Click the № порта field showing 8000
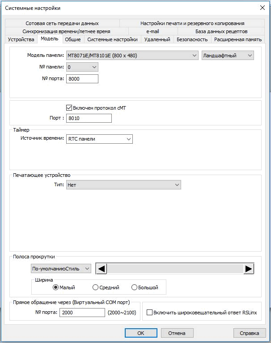This screenshot has width=271, height=343. 82,79
